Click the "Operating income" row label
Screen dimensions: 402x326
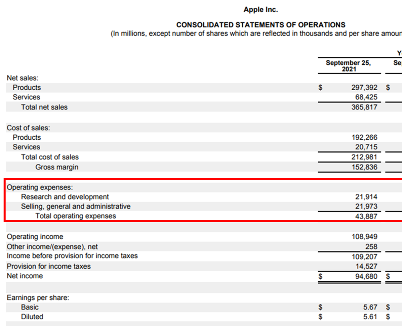[35, 237]
